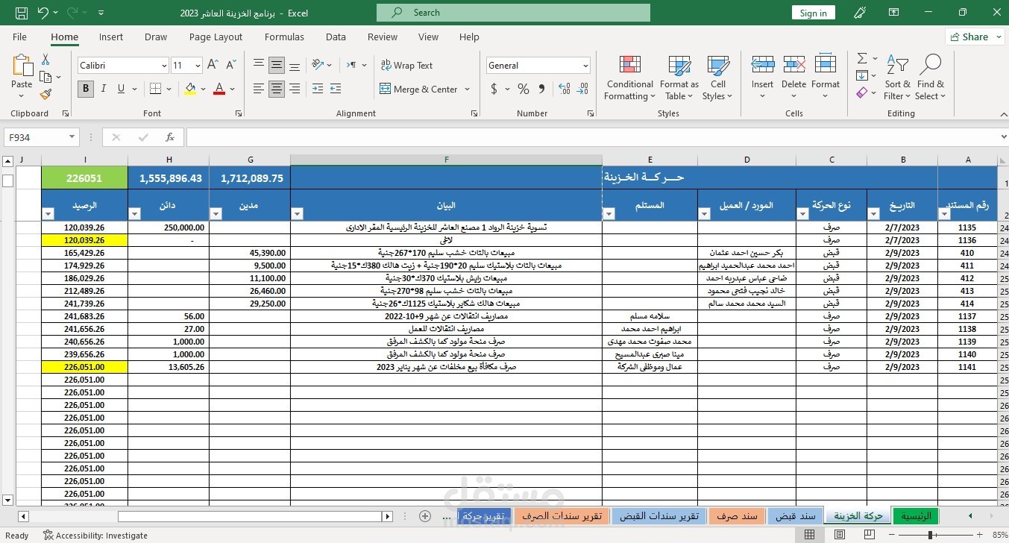The height and width of the screenshot is (543, 1009).
Task: Add a new sheet with the plus icon
Action: click(425, 516)
